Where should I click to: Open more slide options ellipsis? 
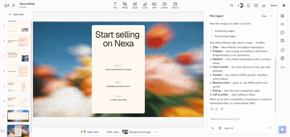tap(156, 132)
